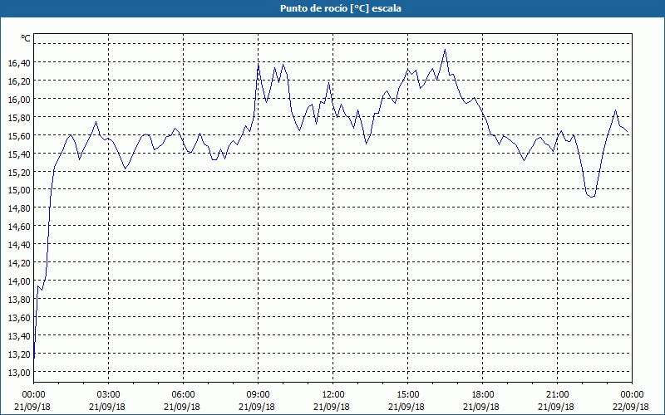Click the 13,80 axis value
The image size is (665, 415).
pos(19,299)
